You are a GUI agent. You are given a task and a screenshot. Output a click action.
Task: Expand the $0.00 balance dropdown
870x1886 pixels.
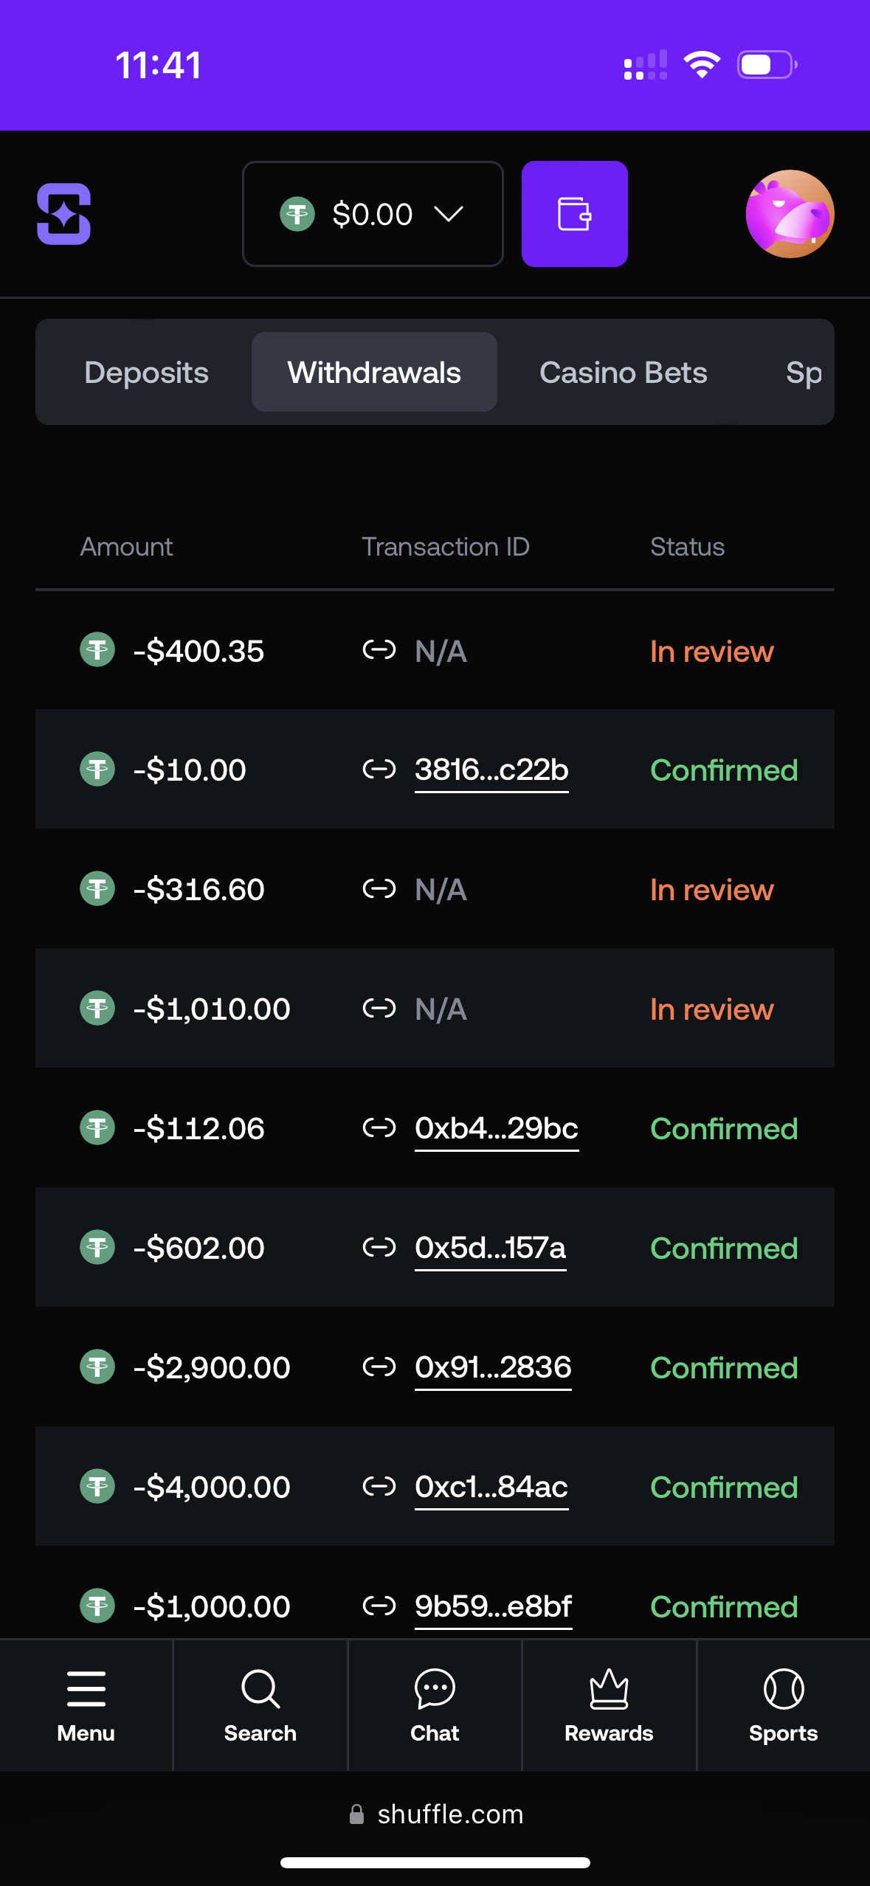372,214
